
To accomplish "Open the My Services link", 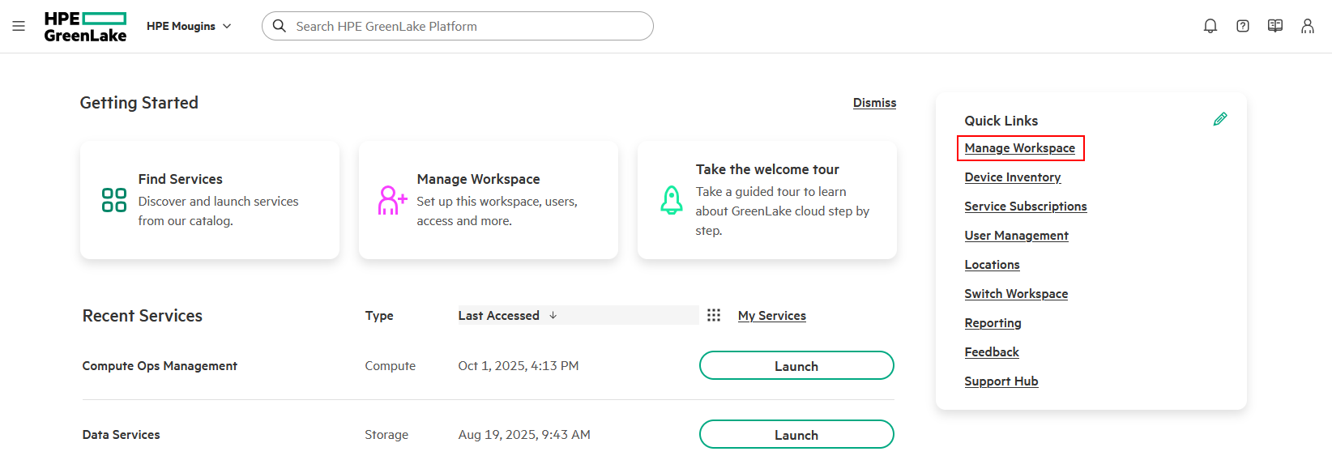I will 771,316.
